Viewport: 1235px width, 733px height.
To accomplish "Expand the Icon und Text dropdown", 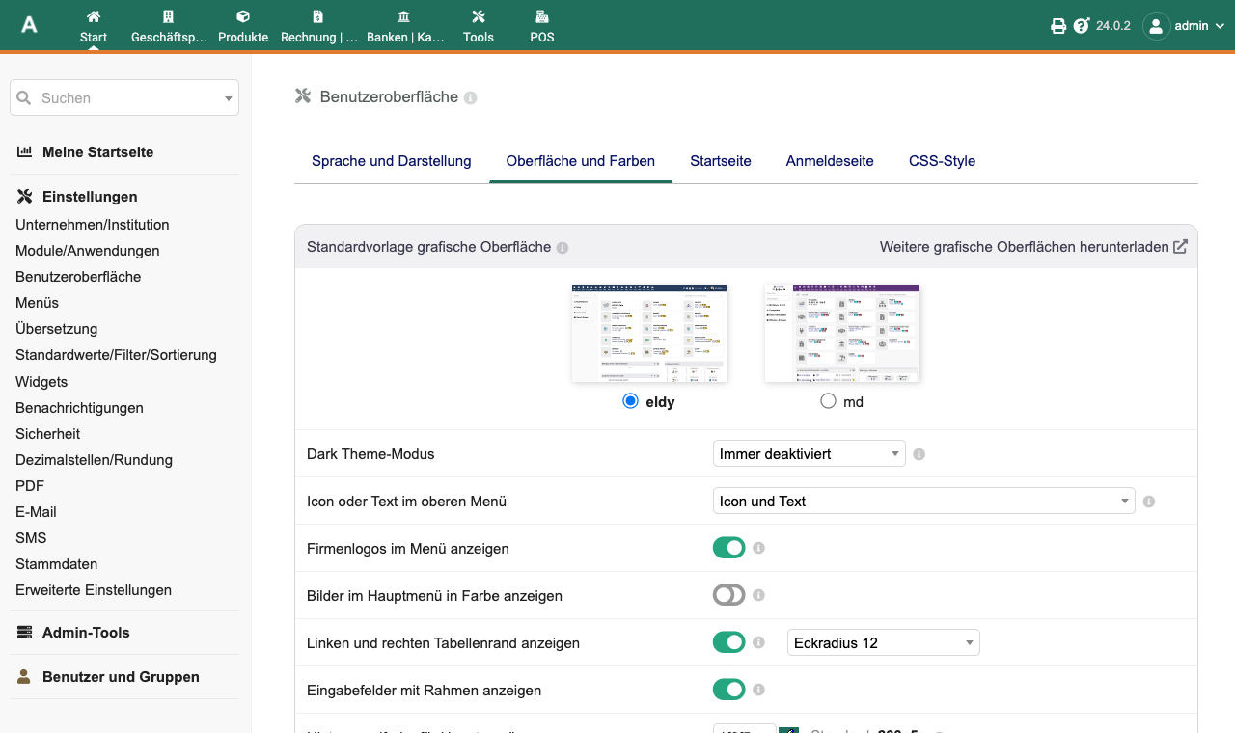I will [x=924, y=502].
